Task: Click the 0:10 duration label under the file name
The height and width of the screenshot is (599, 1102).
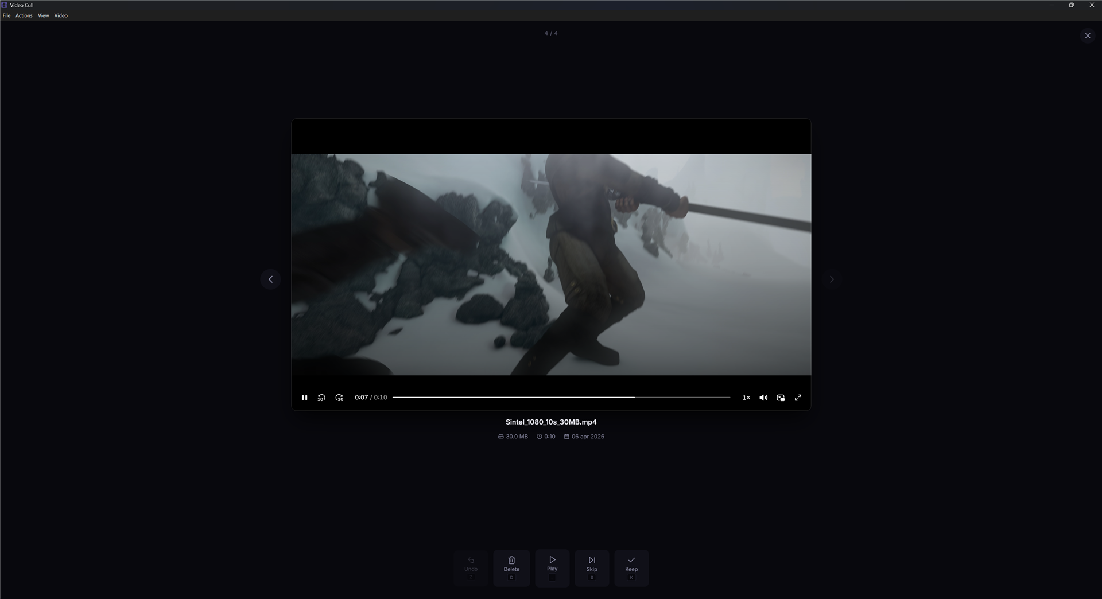Action: [546, 437]
